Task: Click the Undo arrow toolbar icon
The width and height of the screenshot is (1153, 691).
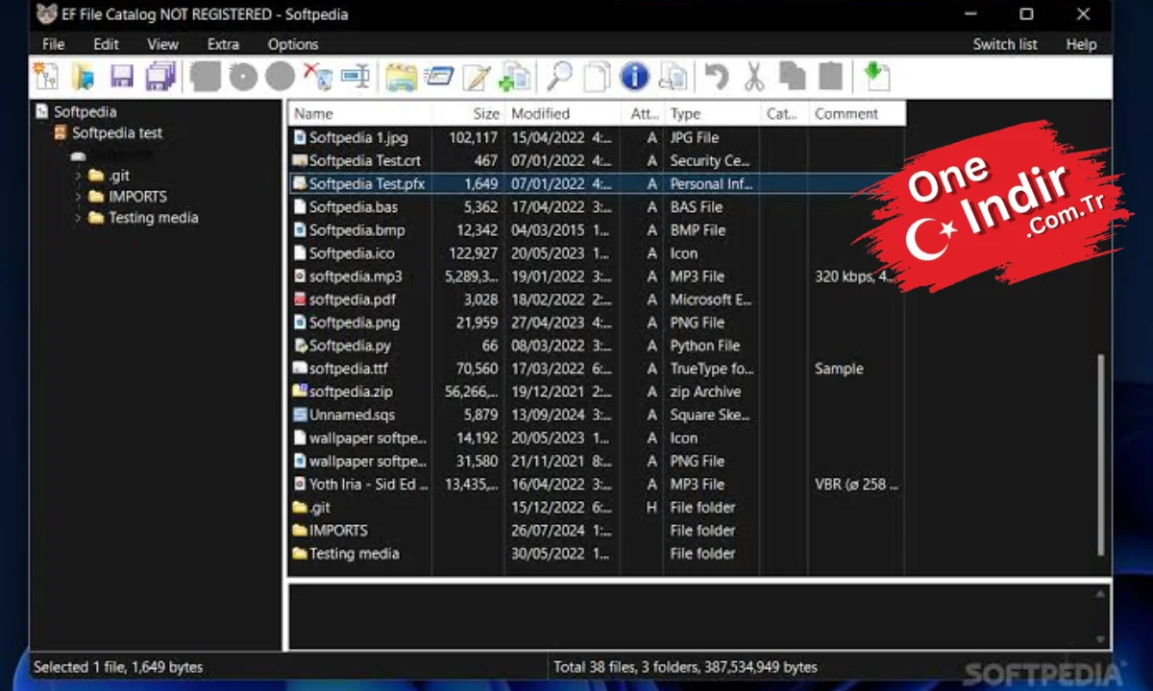Action: pyautogui.click(x=716, y=76)
